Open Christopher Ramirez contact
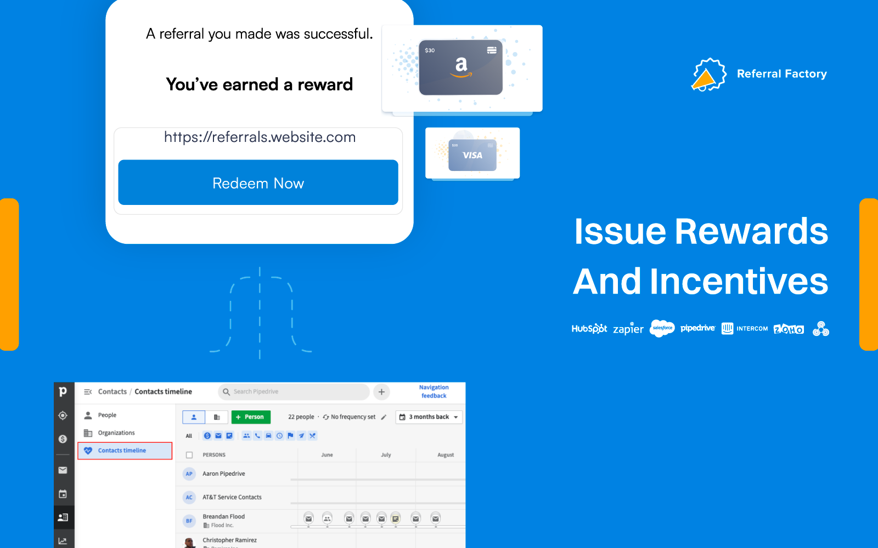This screenshot has height=548, width=878. click(x=229, y=540)
